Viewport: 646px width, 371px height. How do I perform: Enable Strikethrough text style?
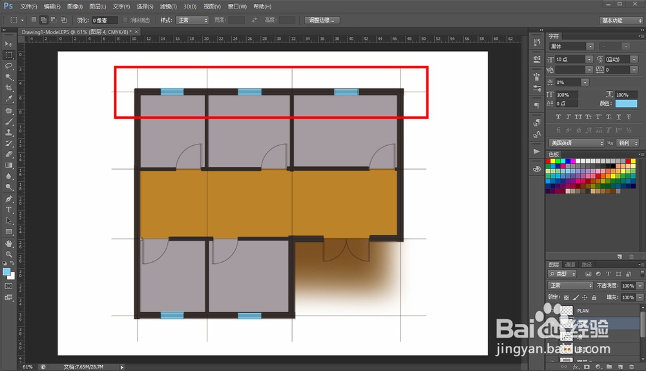tap(629, 117)
